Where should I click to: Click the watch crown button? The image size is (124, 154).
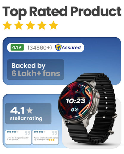[x=98, y=95]
